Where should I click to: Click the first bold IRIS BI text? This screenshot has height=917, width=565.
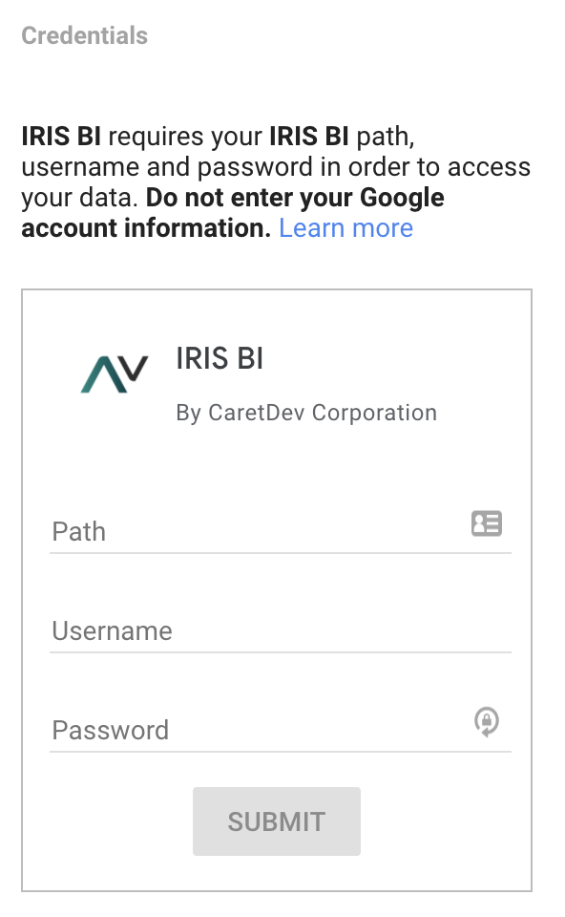click(x=61, y=137)
